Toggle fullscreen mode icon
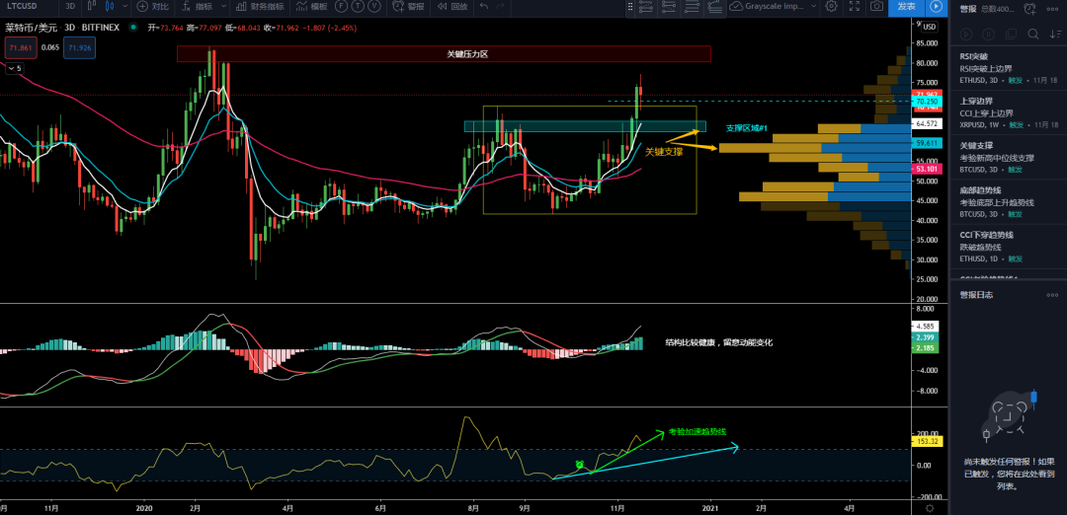 point(855,6)
